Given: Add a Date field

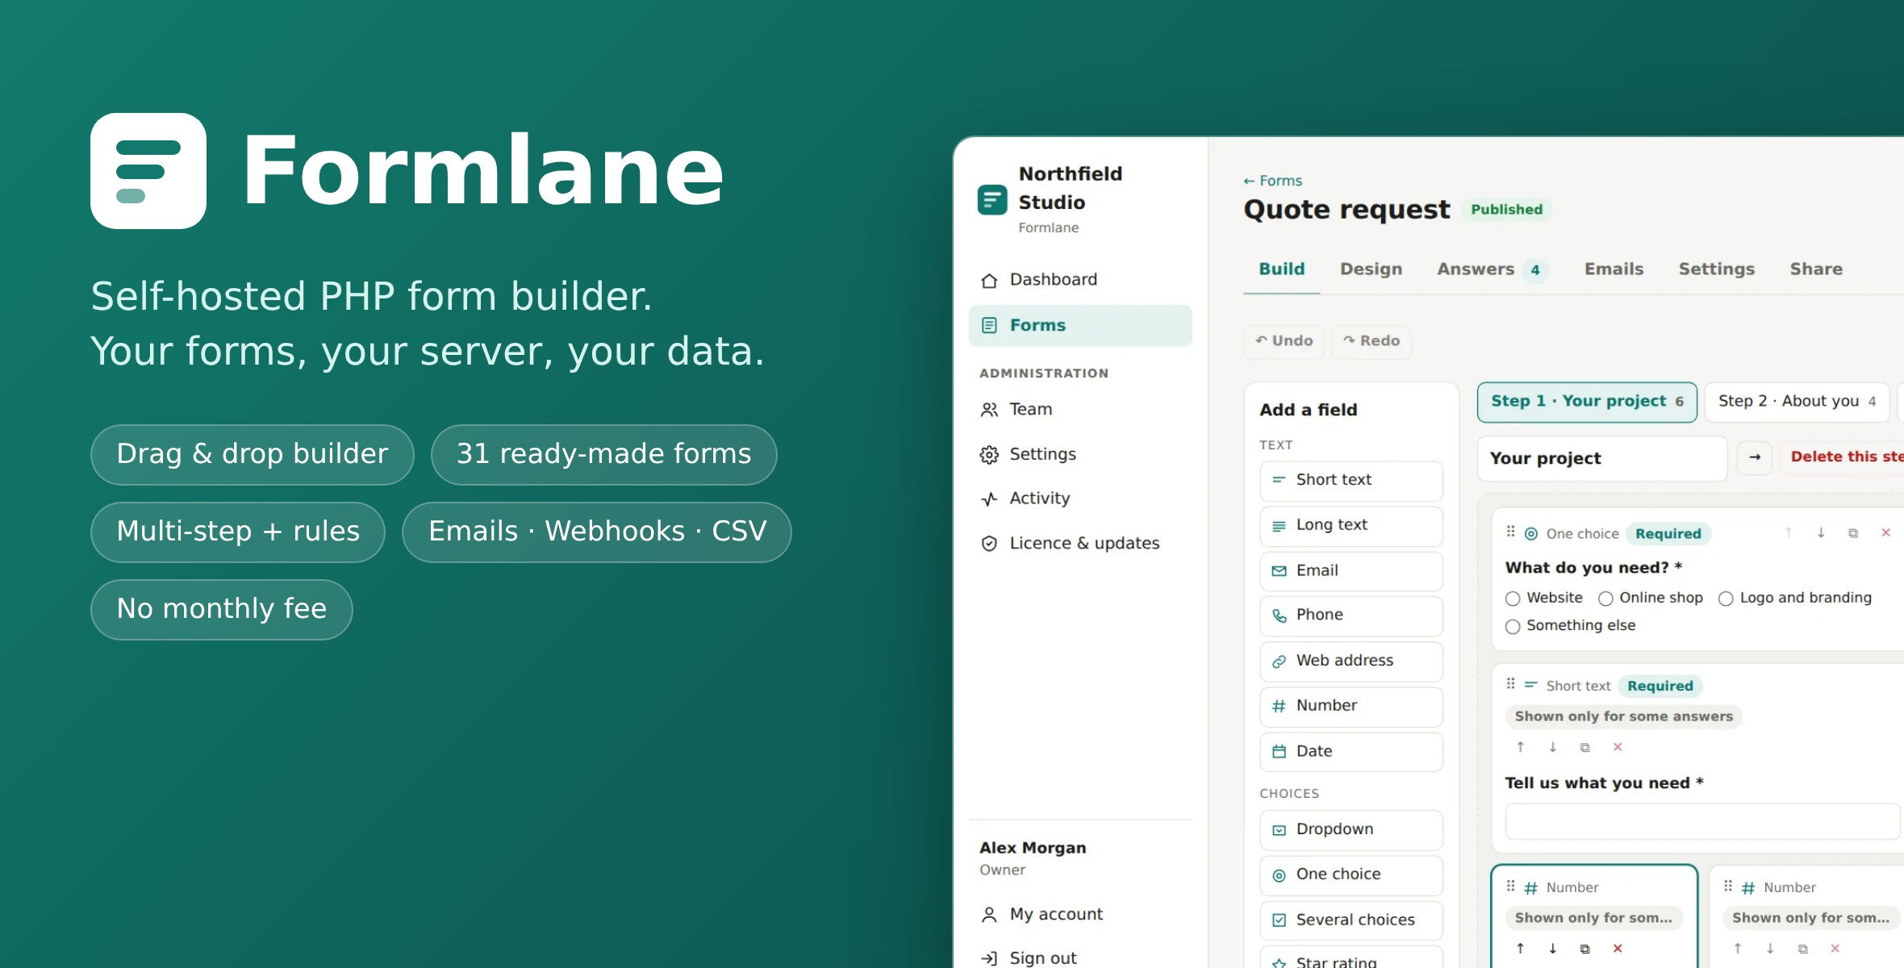Looking at the screenshot, I should pos(1351,751).
